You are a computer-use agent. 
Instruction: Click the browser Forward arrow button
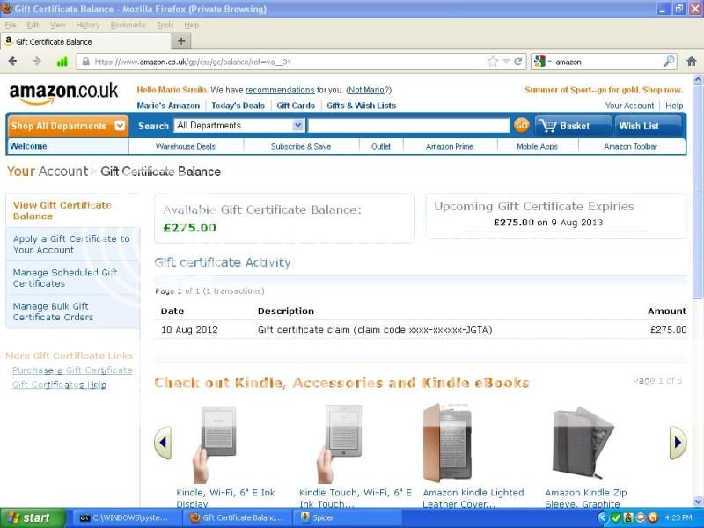[36, 62]
